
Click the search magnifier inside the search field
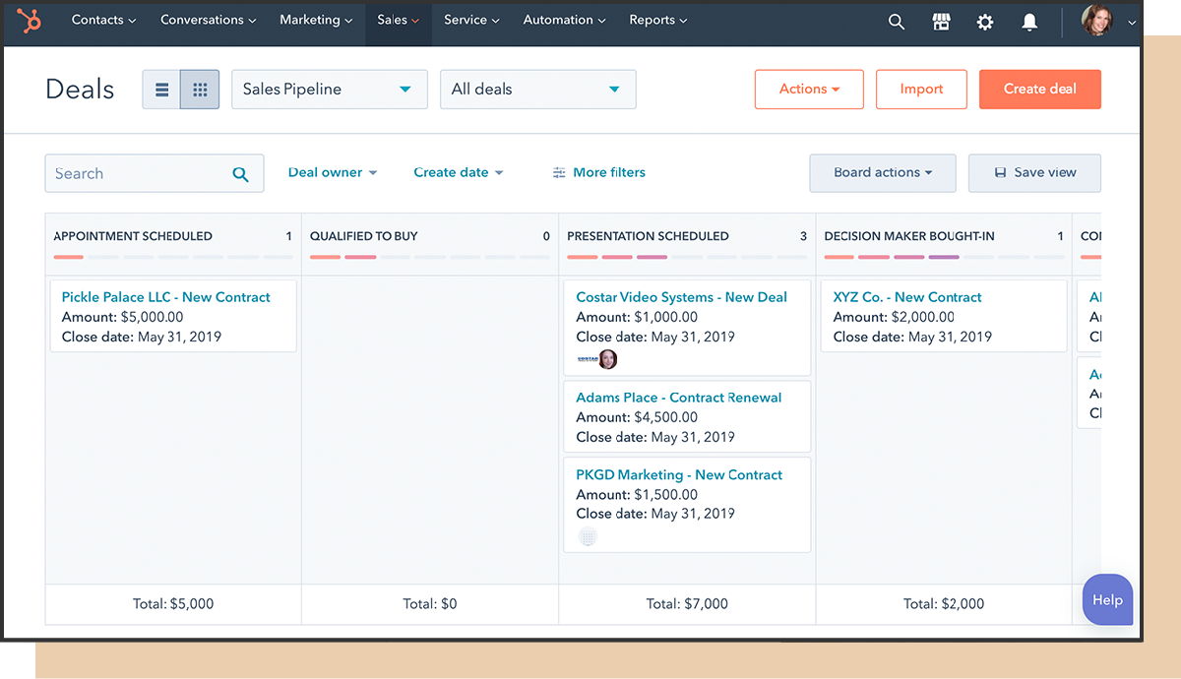(241, 173)
